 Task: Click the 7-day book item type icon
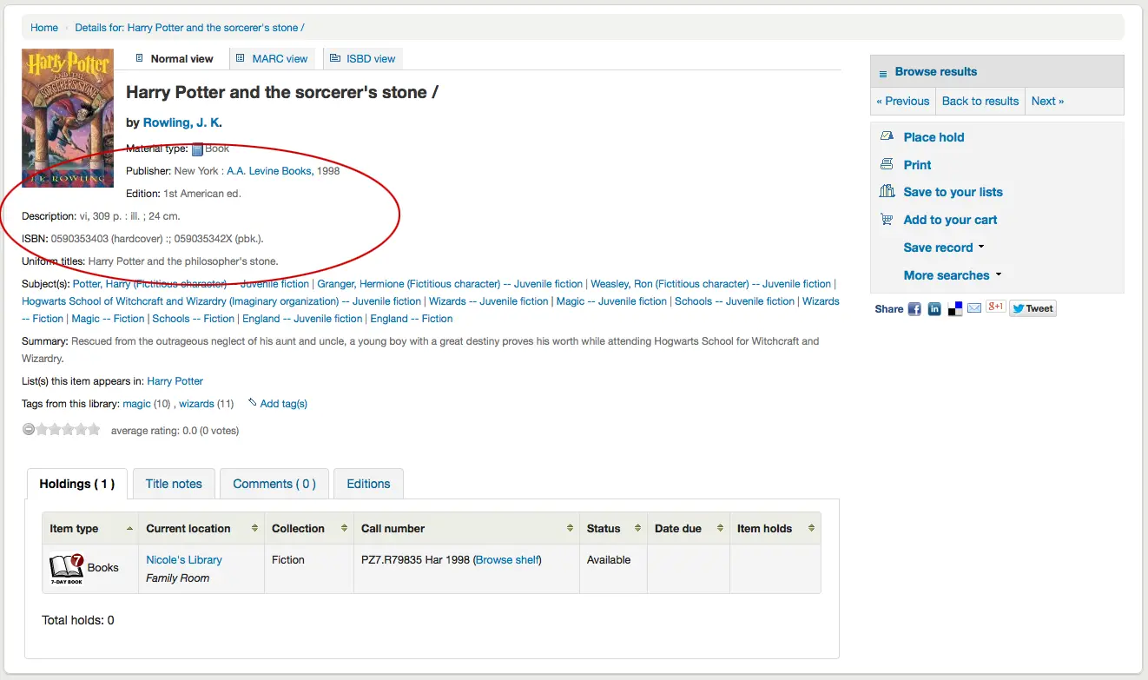coord(66,569)
